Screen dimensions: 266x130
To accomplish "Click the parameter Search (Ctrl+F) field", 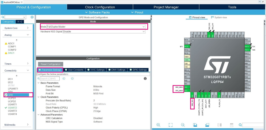I will pyautogui.click(x=50, y=79).
